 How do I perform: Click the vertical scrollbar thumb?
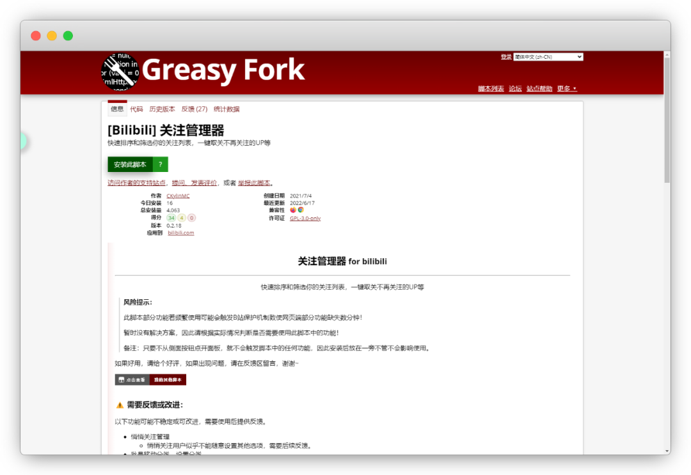(x=667, y=120)
